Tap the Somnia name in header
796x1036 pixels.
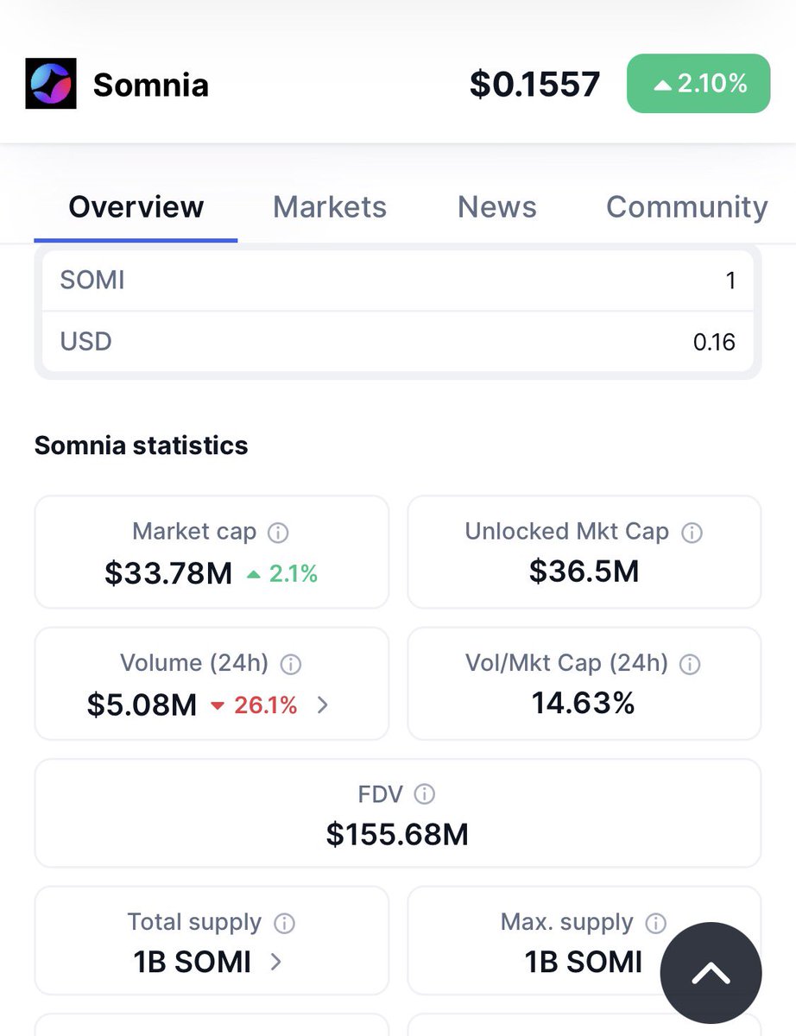[151, 85]
